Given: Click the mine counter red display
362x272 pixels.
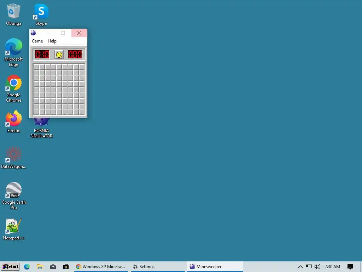Looking at the screenshot, I should pyautogui.click(x=42, y=55).
